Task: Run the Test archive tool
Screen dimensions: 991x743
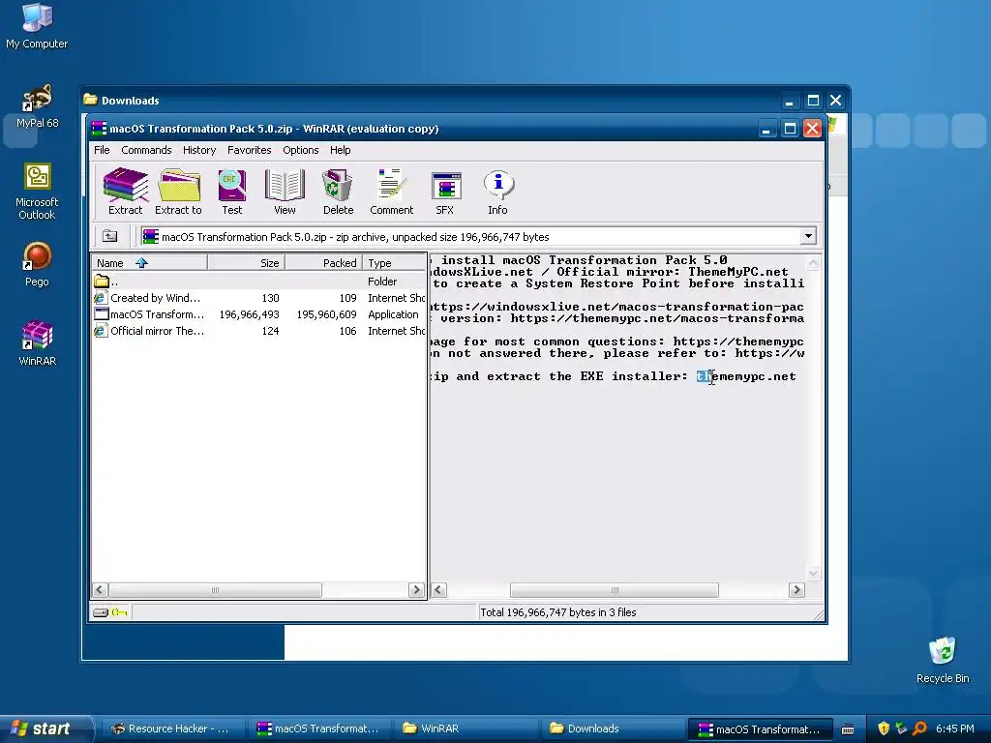Action: click(232, 192)
